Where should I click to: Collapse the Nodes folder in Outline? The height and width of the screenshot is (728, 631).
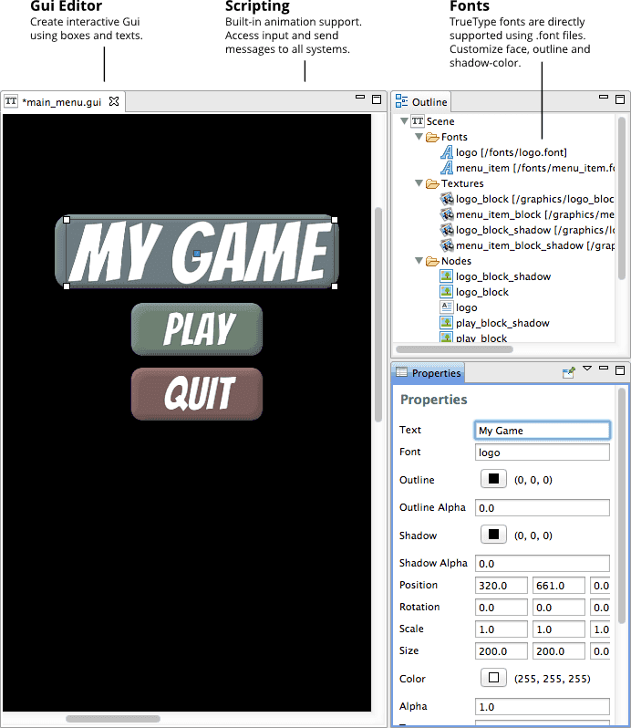[x=419, y=261]
